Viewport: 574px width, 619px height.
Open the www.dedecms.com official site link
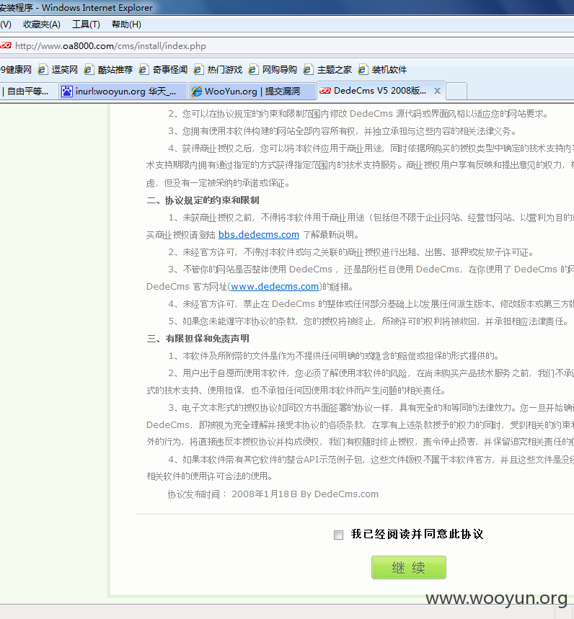(x=275, y=286)
